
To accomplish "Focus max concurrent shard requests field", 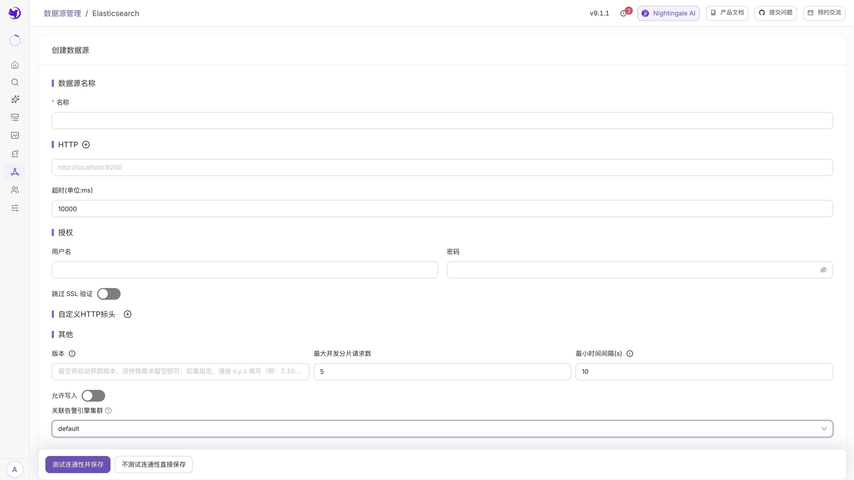I will click(x=442, y=372).
